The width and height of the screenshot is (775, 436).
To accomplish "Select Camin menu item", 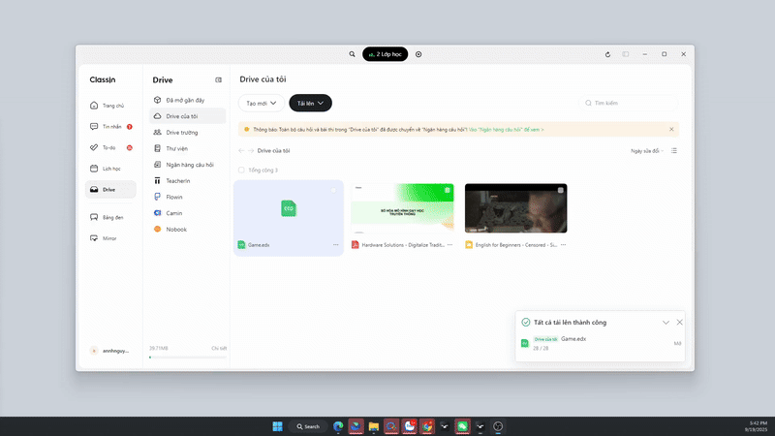I will coord(187,213).
